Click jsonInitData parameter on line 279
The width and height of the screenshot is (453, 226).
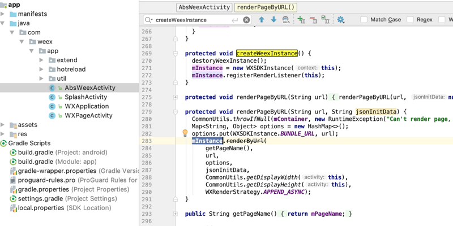pyautogui.click(x=376, y=111)
